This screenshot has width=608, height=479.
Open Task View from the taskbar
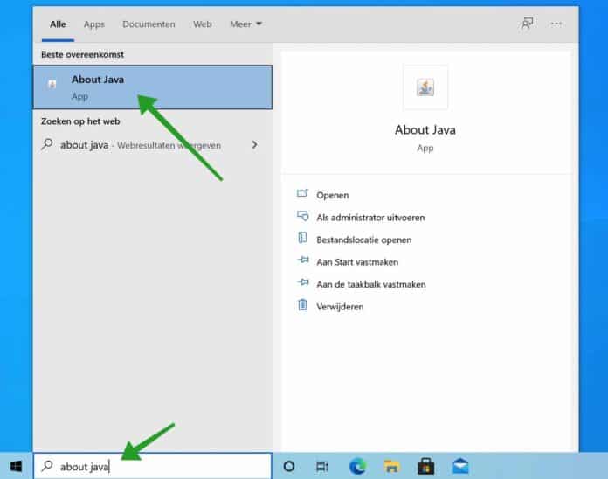(x=322, y=466)
